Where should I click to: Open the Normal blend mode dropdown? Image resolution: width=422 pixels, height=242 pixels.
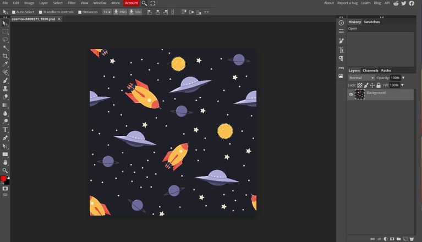[x=361, y=78]
